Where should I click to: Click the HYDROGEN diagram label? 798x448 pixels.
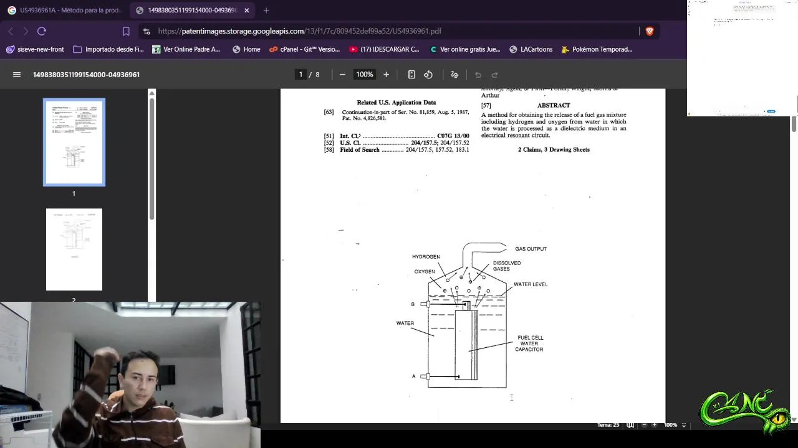pos(426,256)
